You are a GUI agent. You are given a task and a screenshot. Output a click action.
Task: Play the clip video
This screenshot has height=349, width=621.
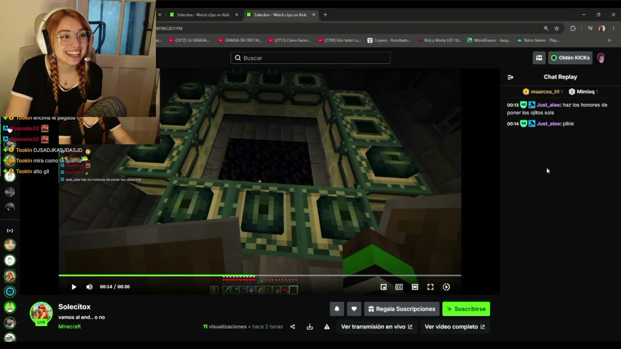click(x=74, y=287)
